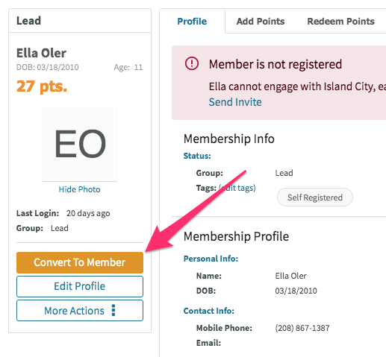Image resolution: width=386 pixels, height=357 pixels.
Task: Expand the More Actions menu
Action: coord(80,311)
